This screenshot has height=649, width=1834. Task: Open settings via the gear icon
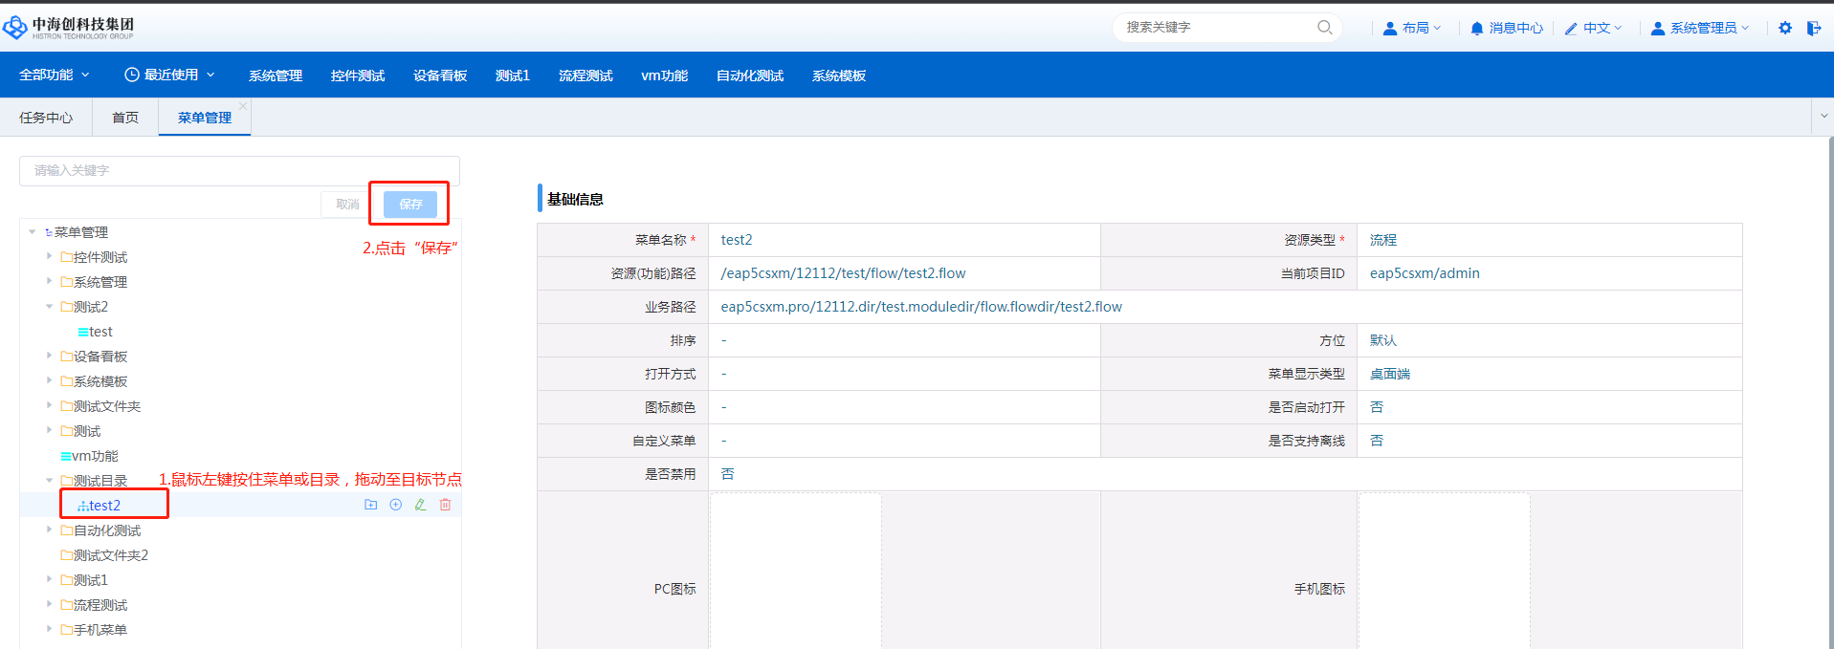coord(1785,28)
